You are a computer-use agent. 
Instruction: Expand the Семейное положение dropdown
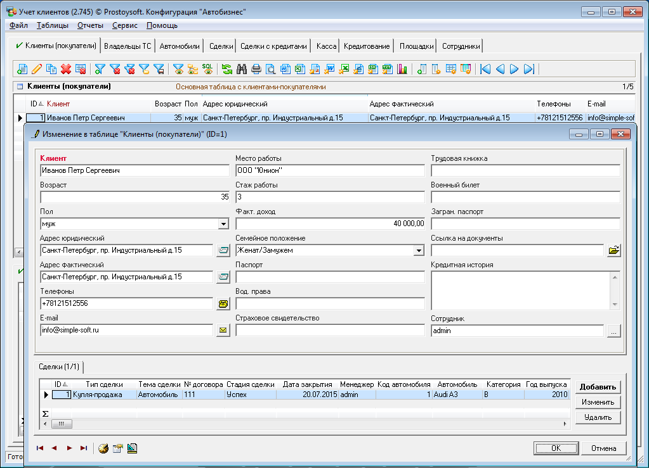coord(418,251)
